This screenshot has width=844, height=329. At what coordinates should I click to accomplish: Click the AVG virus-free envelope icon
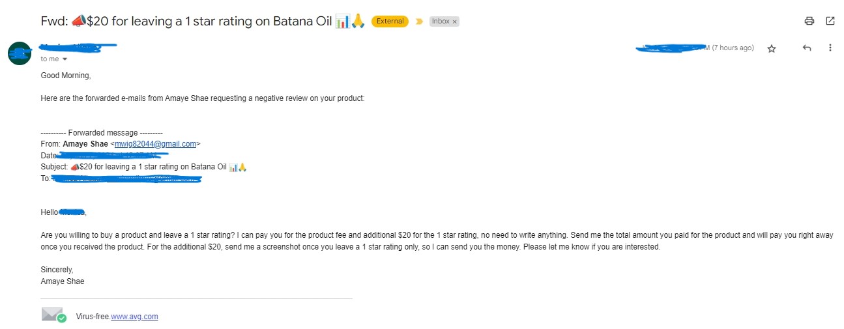pos(54,315)
